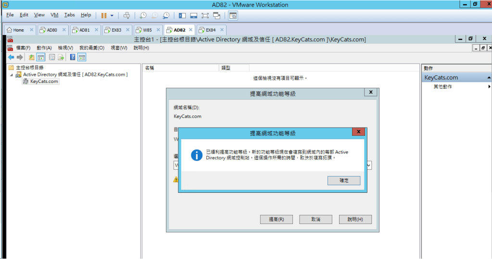The image size is (492, 259).
Task: Collapse Active Directory 網域及信任 tree node
Action: coord(12,75)
